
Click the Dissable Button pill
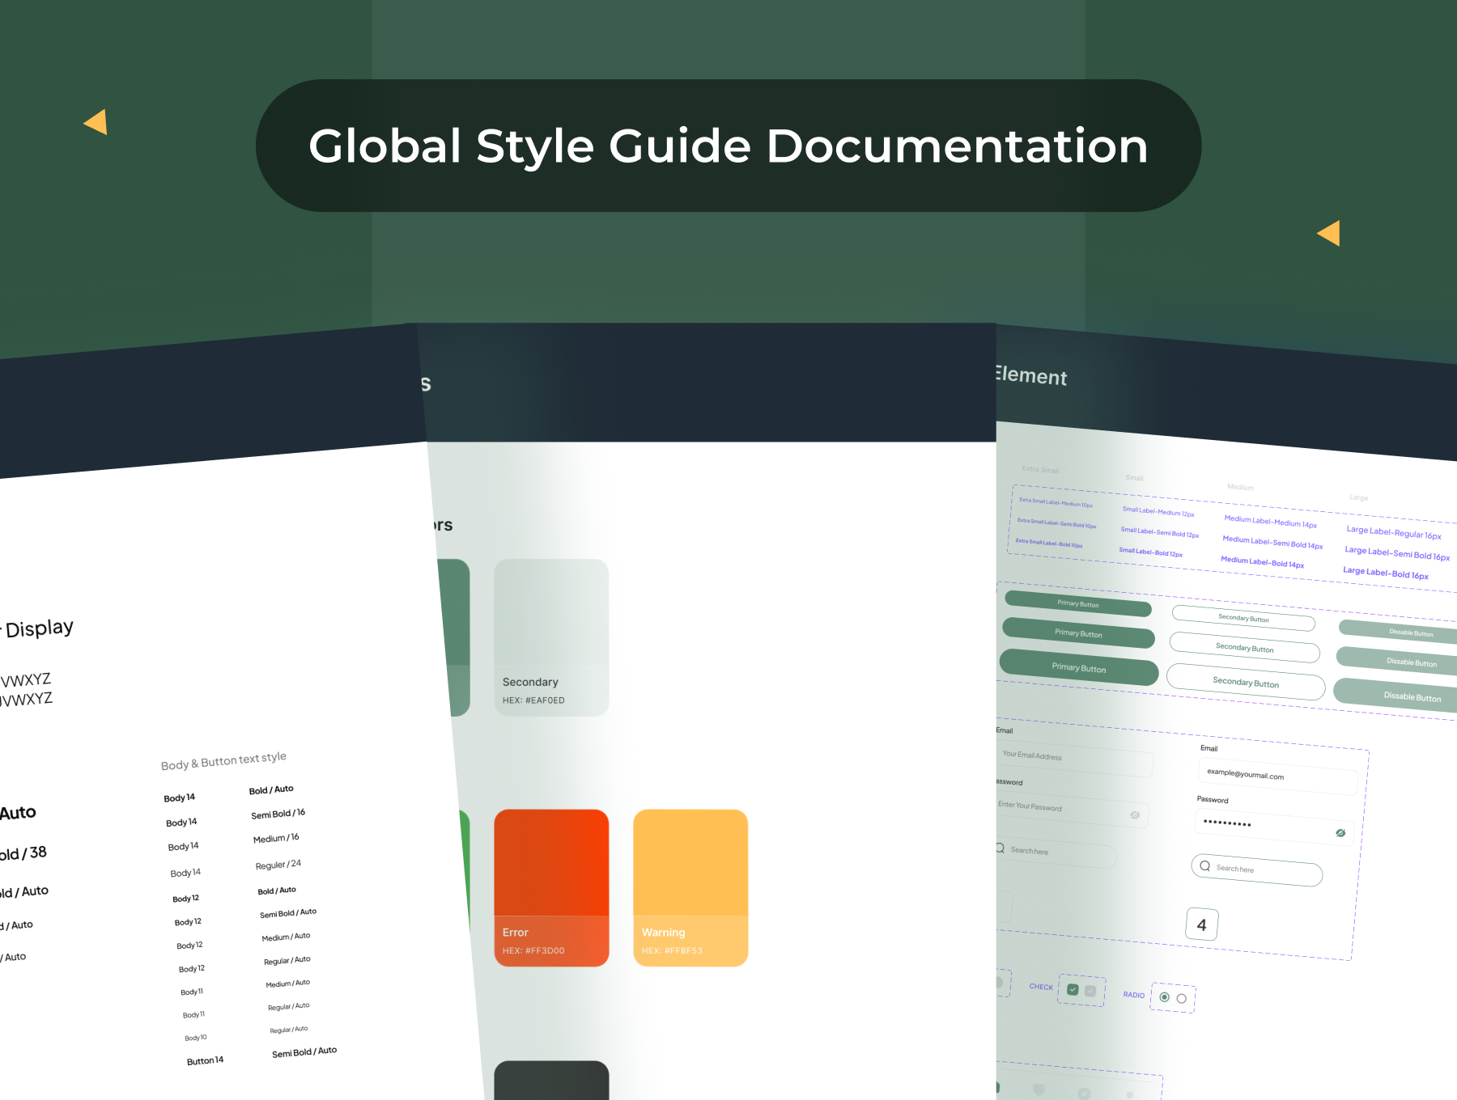(x=1412, y=696)
